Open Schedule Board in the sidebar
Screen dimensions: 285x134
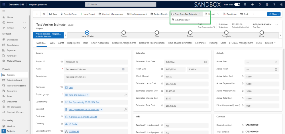point(15,80)
